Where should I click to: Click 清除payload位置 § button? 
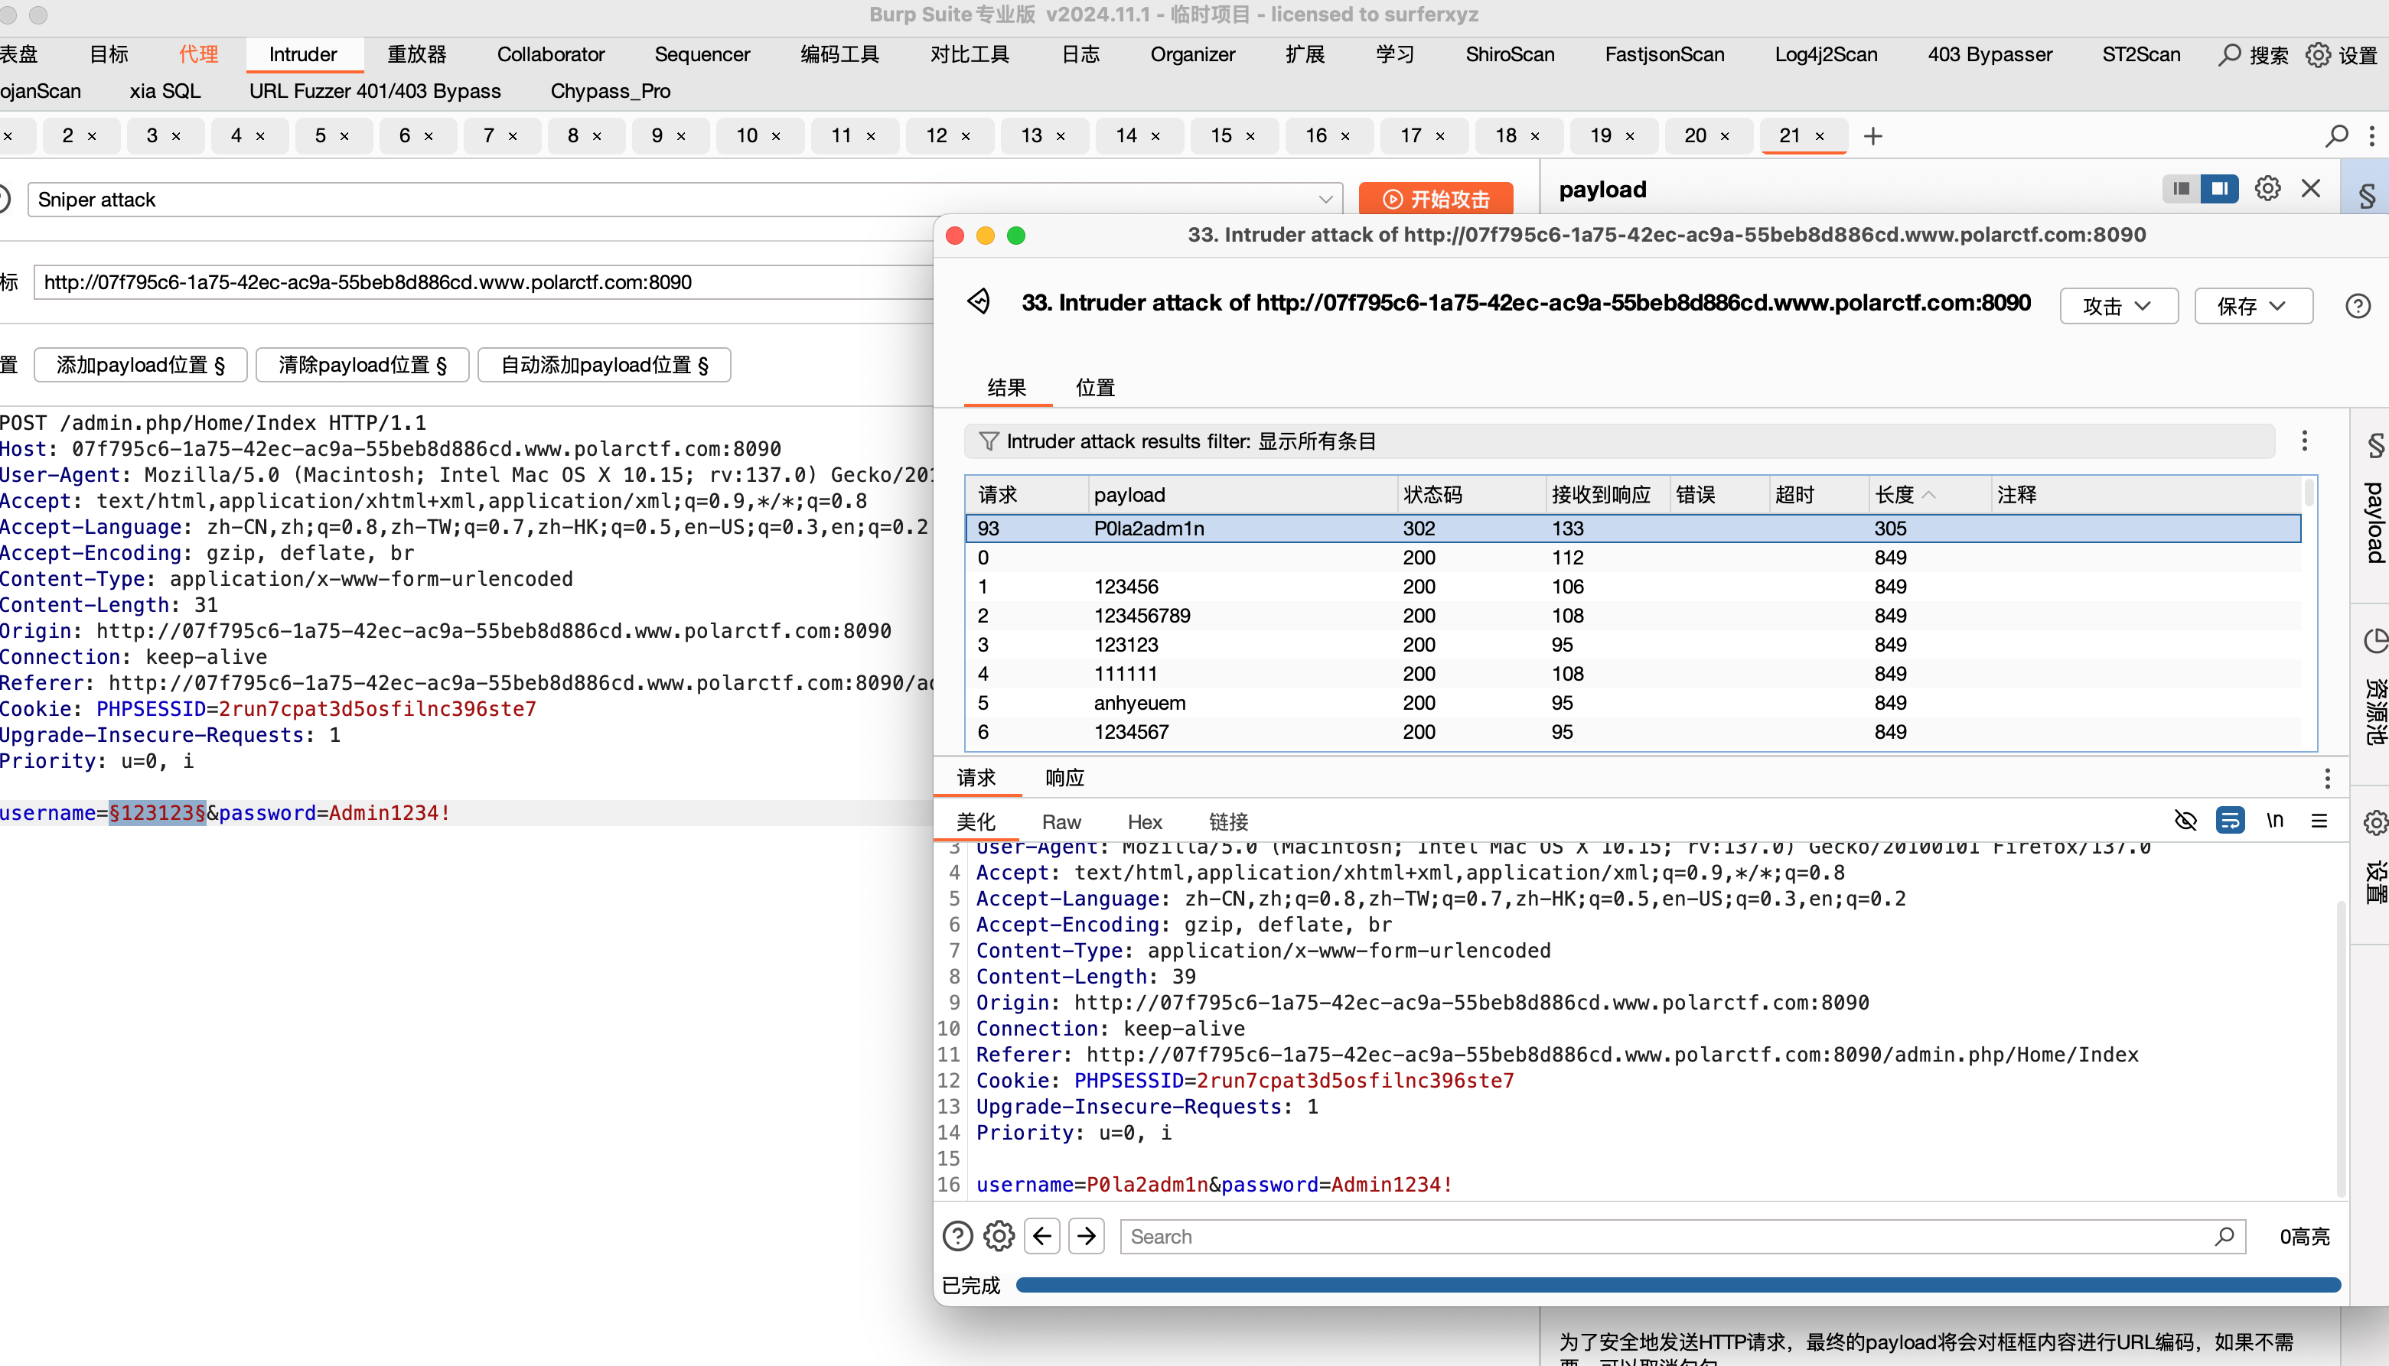[362, 365]
